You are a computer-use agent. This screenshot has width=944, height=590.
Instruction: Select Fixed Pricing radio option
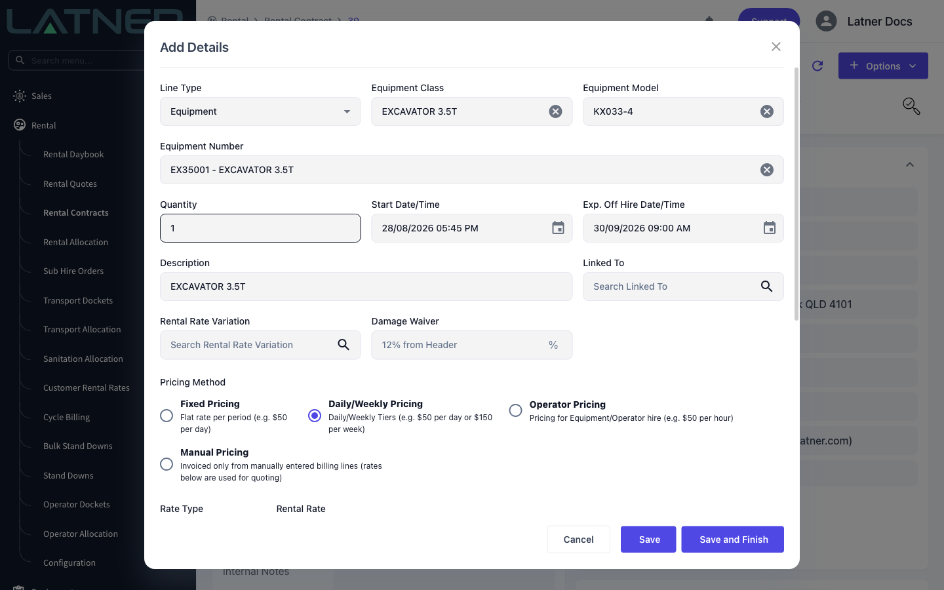167,416
